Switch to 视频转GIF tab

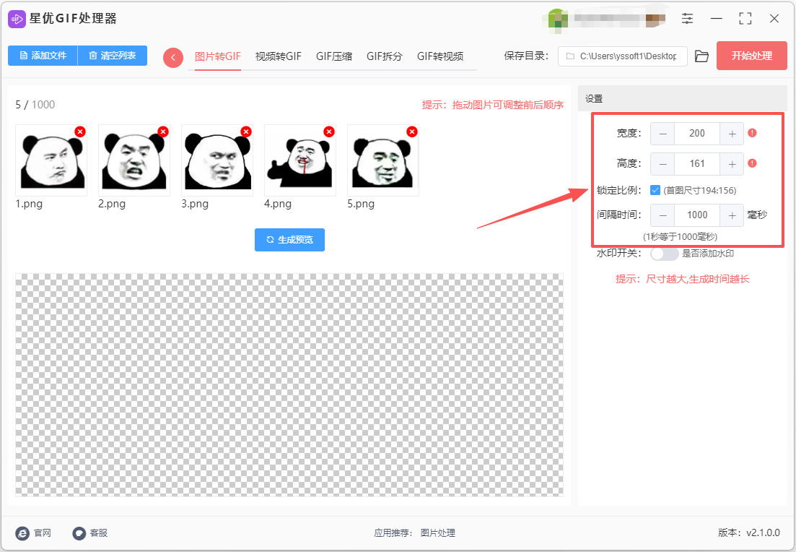pos(278,56)
